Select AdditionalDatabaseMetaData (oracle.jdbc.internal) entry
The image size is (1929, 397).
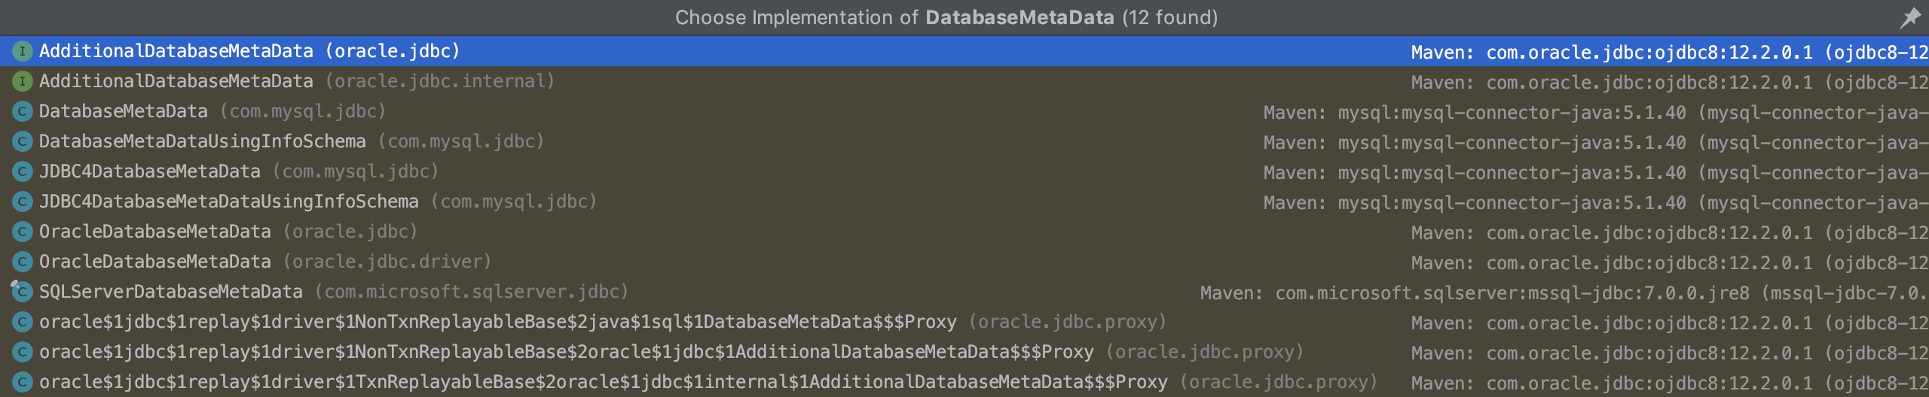pyautogui.click(x=964, y=81)
